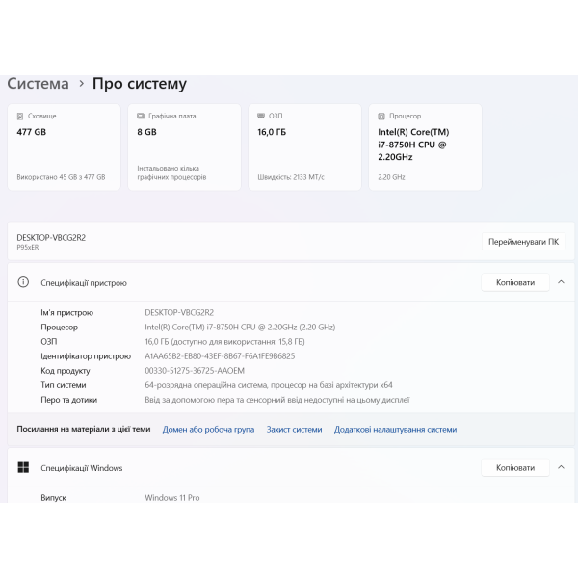Select the i7-8750H processor name in card
Screen dimensions: 578x578
coord(413,144)
